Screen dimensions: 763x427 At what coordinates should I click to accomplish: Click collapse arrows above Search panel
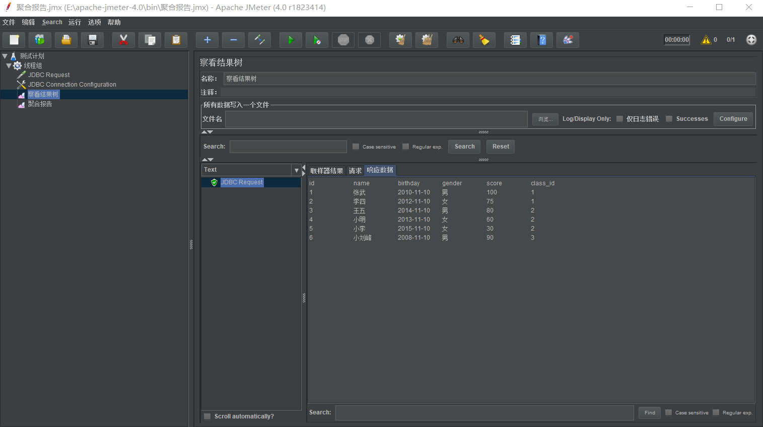pos(207,132)
